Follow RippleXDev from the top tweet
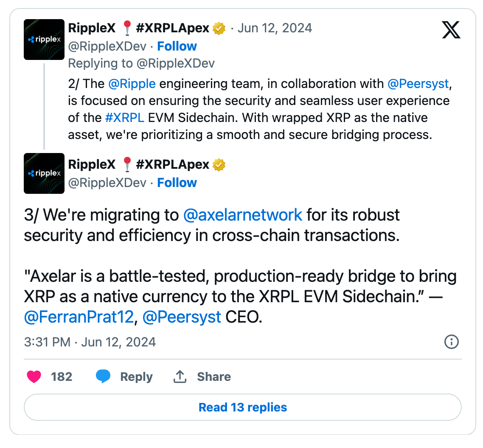The height and width of the screenshot is (448, 483). tap(177, 46)
